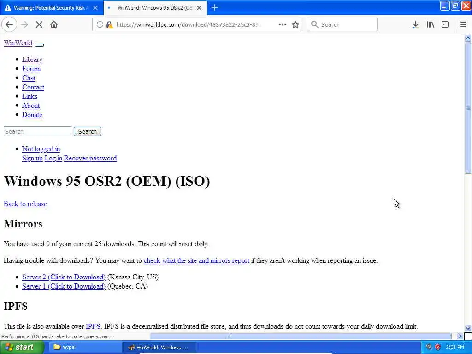472x354 pixels.
Task: Click the Mirrors heading text
Action: click(x=23, y=224)
